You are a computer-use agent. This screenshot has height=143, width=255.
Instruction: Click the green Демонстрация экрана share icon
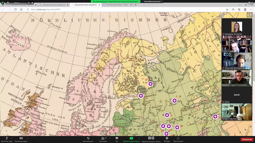(x=131, y=138)
